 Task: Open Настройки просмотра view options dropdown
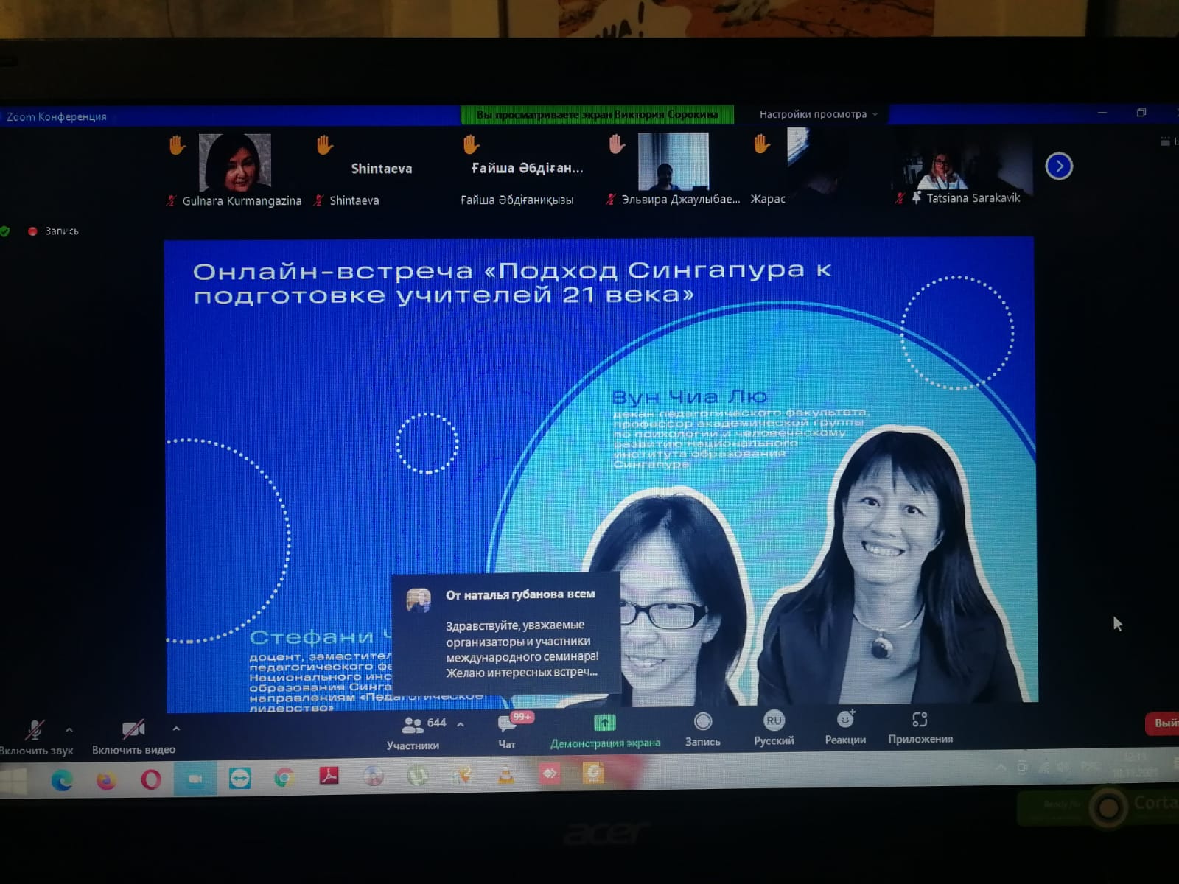pos(818,114)
